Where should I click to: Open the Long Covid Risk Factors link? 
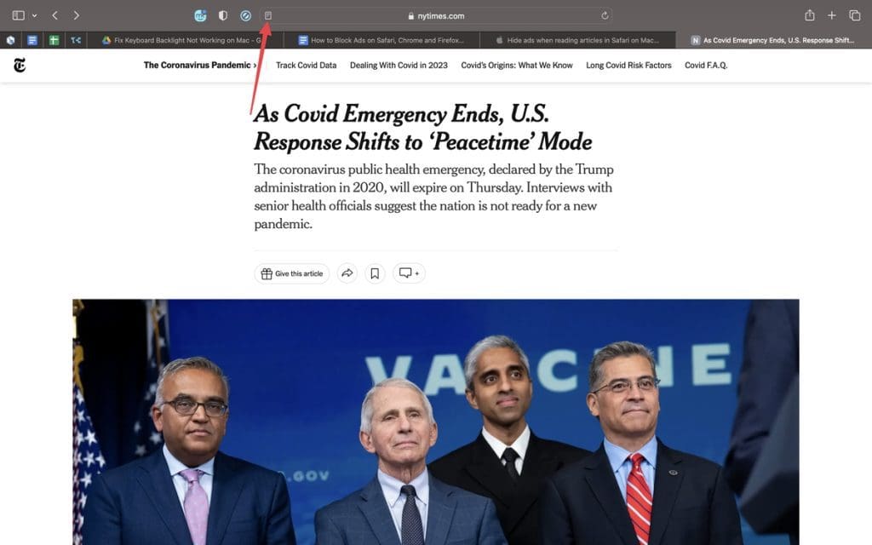(628, 65)
